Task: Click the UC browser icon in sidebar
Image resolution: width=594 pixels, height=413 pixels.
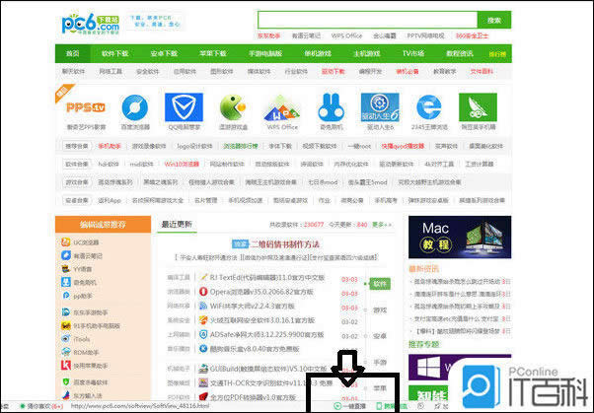Action: [66, 241]
